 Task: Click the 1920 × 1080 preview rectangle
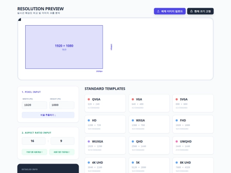64,47
